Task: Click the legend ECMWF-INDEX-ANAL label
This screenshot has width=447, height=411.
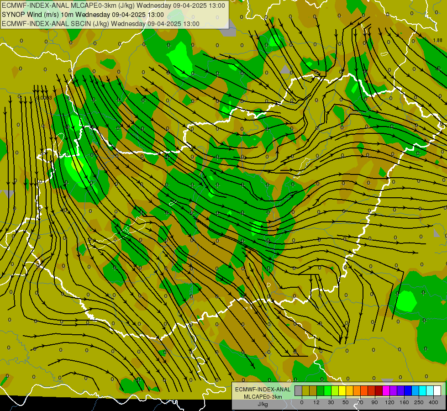Action: [263, 390]
